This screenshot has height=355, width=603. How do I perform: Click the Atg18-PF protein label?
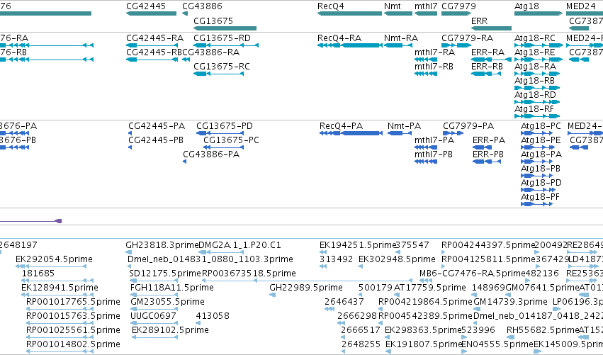pos(540,197)
